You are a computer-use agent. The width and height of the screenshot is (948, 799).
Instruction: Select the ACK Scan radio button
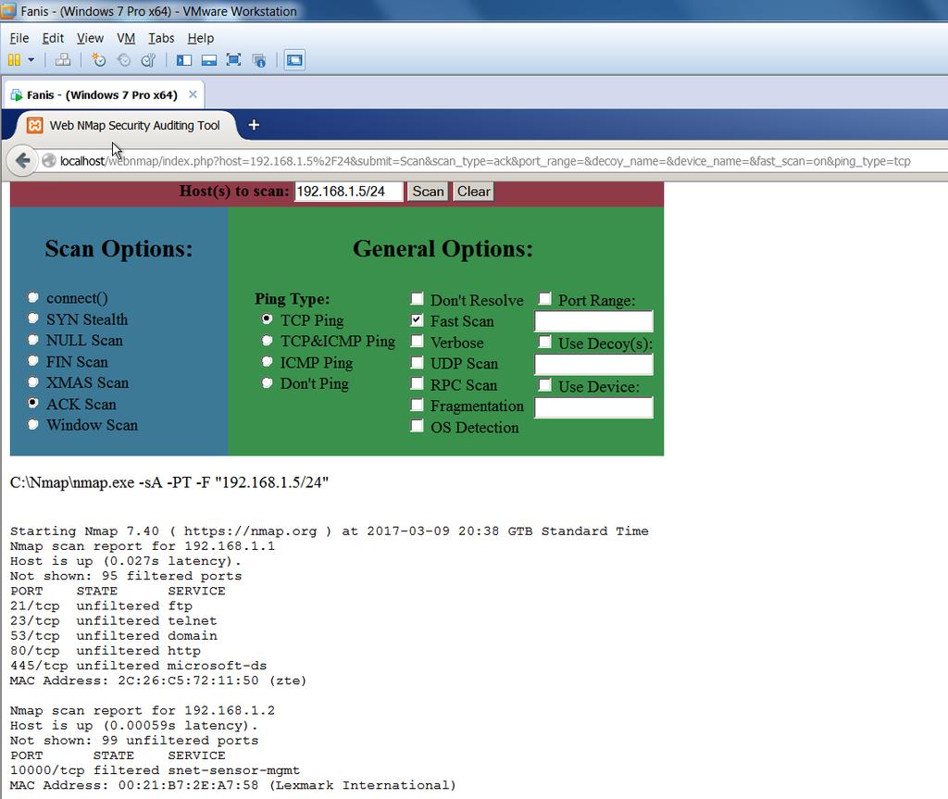pyautogui.click(x=33, y=403)
